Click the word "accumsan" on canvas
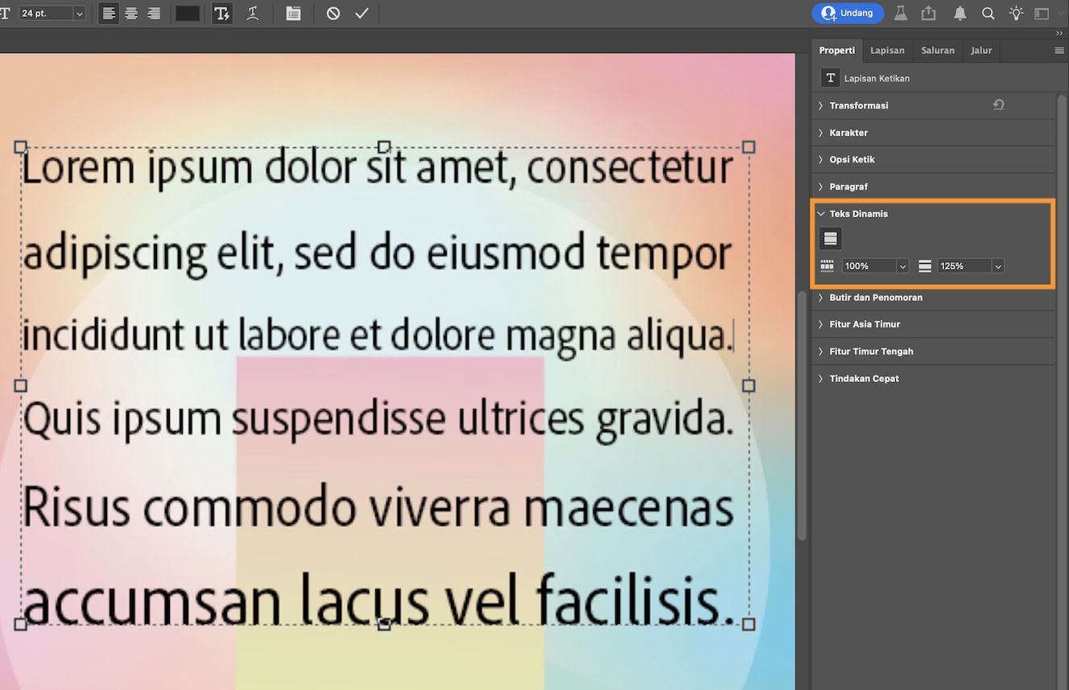 153,602
